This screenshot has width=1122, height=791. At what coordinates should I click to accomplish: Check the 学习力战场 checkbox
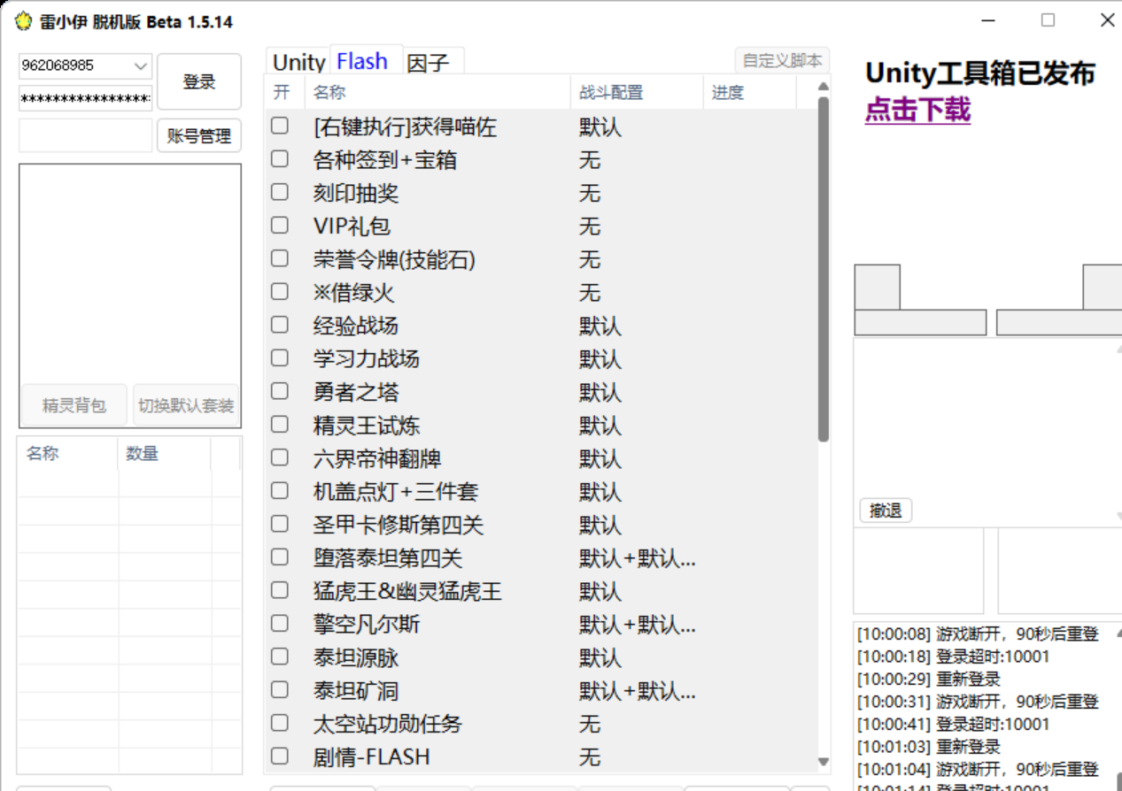pyautogui.click(x=280, y=358)
